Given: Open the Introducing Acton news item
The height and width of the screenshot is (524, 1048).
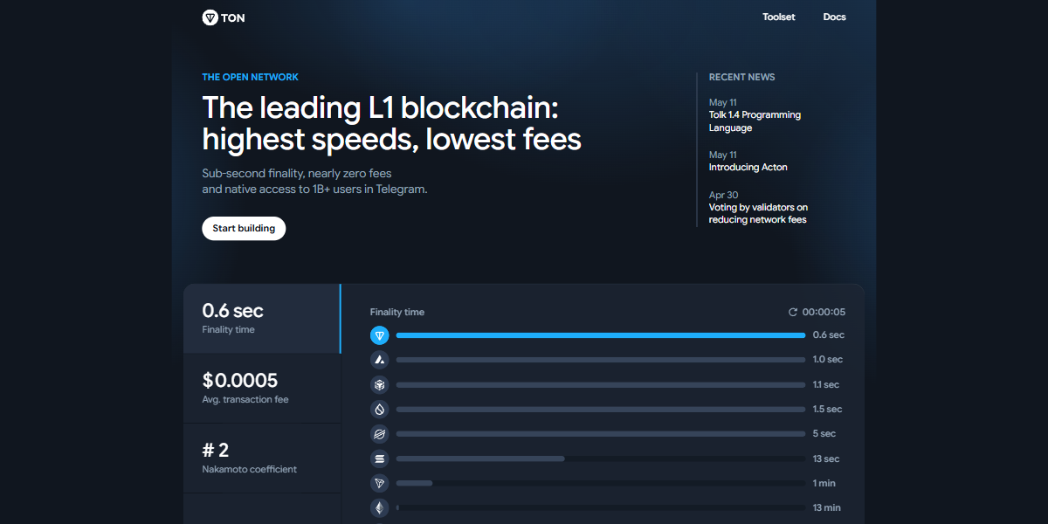Looking at the screenshot, I should click(x=748, y=167).
